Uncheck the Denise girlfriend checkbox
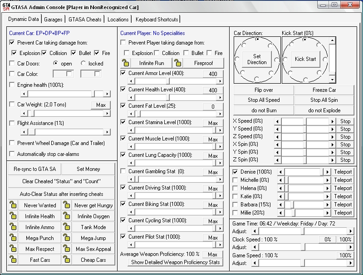 [x=235, y=172]
